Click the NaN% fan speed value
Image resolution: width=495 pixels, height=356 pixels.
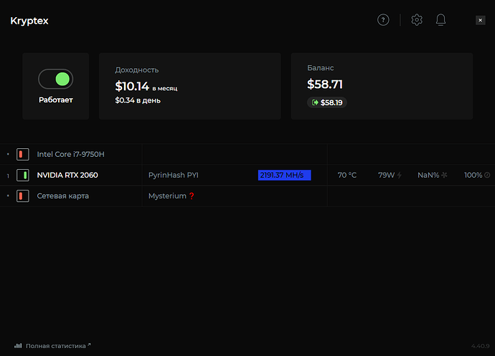click(x=428, y=175)
